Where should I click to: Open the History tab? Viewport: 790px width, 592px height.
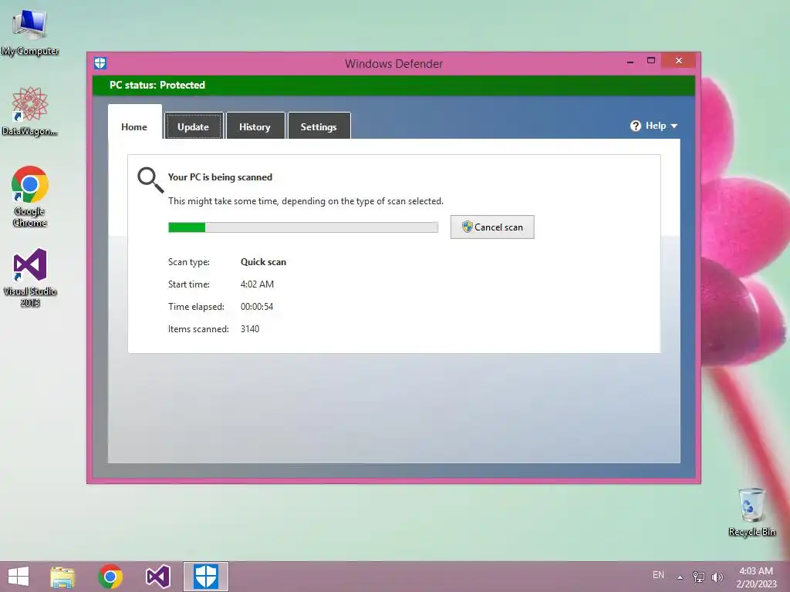255,126
